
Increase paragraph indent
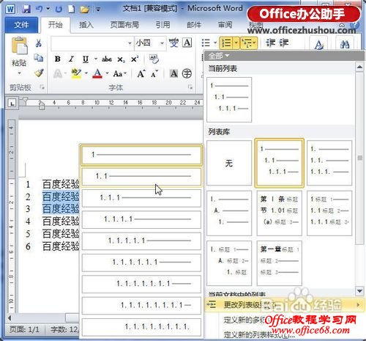pos(284,43)
